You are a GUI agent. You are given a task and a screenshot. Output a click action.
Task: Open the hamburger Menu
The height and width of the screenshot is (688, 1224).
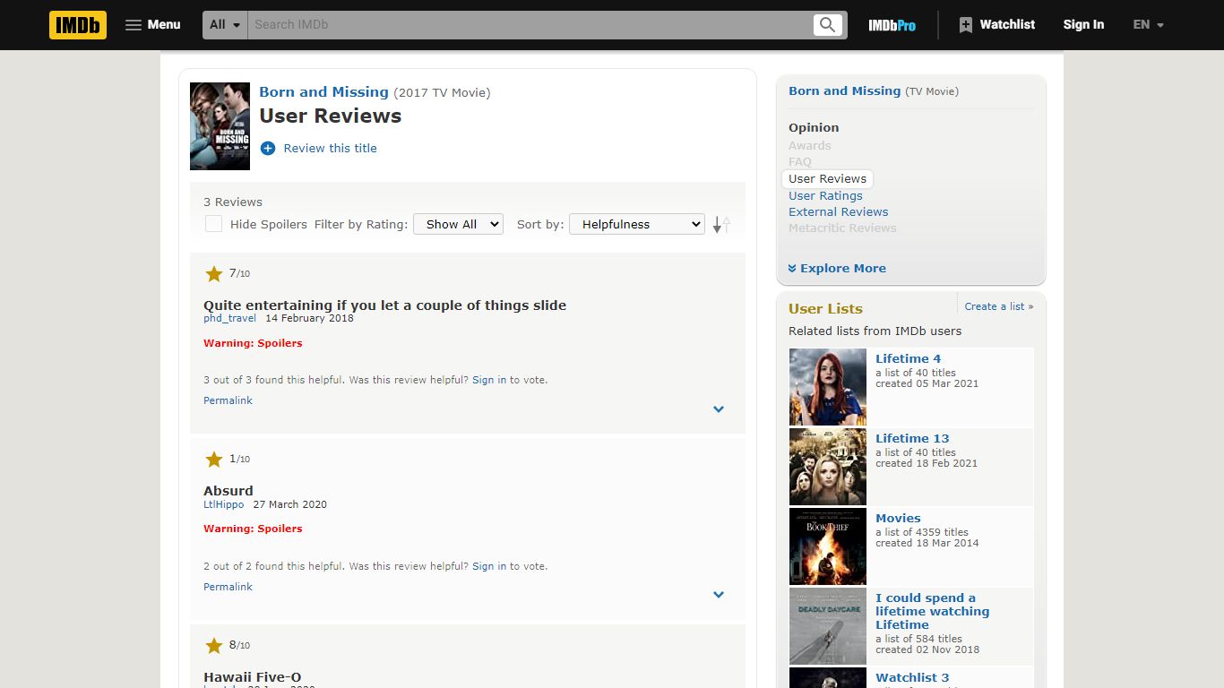[x=153, y=25]
